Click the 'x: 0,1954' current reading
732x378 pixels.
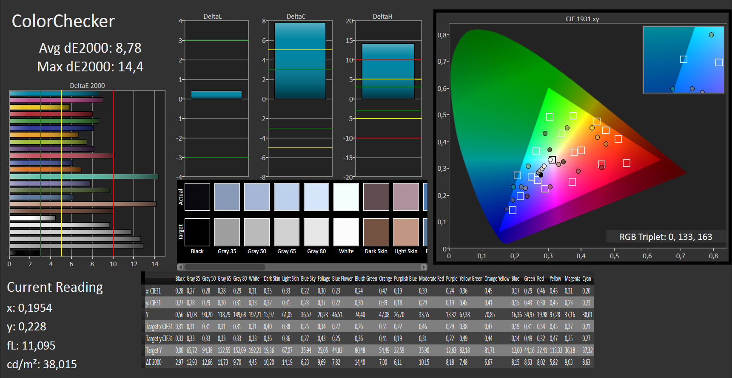(x=29, y=308)
